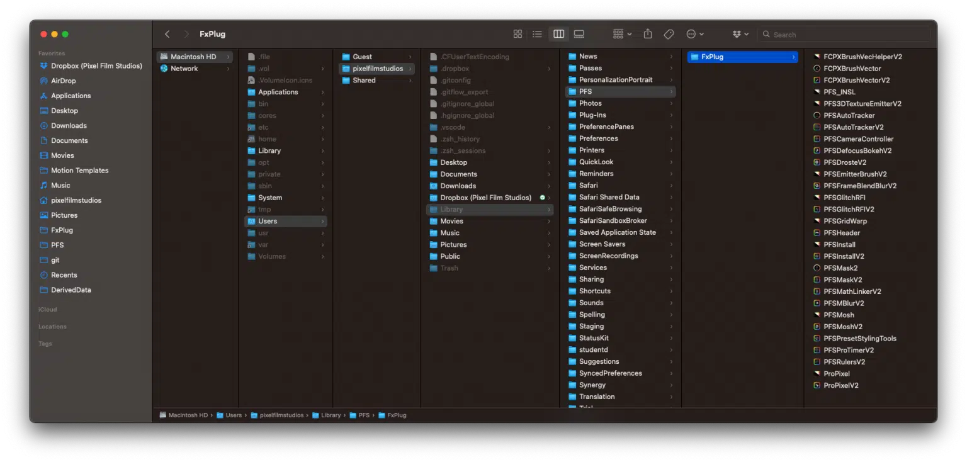Switch to icon view in toolbar
The width and height of the screenshot is (967, 462).
click(517, 34)
